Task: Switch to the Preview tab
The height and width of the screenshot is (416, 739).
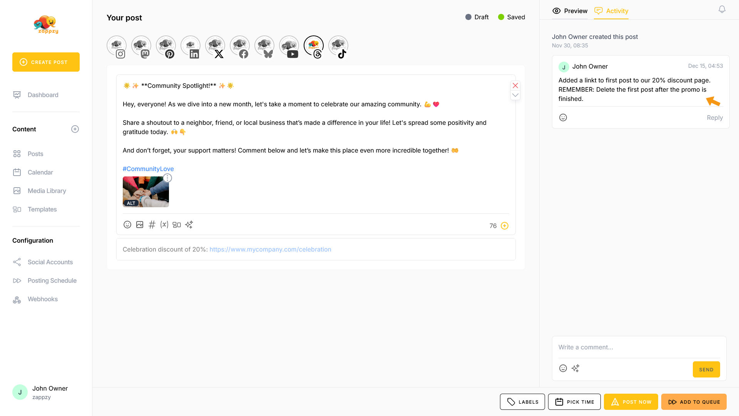Action: pos(570,11)
